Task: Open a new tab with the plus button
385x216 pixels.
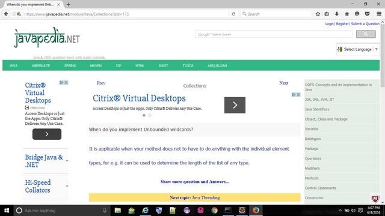Action: pyautogui.click(x=68, y=4)
